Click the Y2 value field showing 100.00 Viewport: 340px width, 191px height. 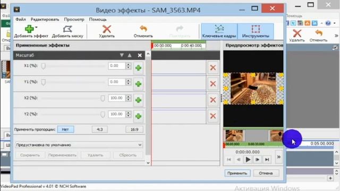[x=117, y=114]
